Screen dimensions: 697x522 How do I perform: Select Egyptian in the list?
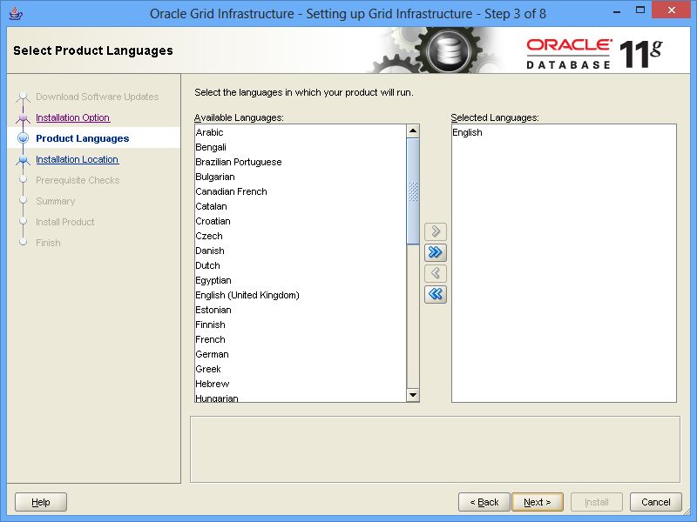[301, 280]
